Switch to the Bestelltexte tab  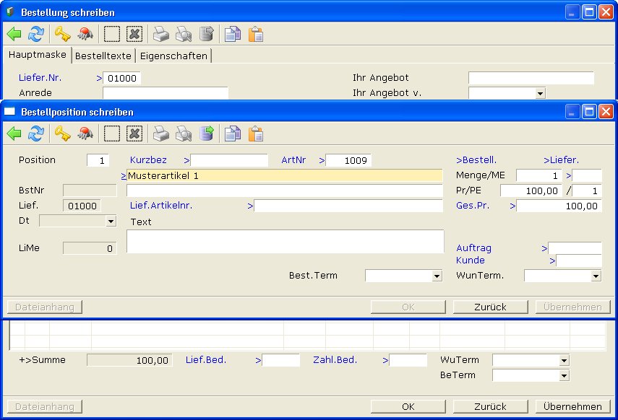point(103,56)
